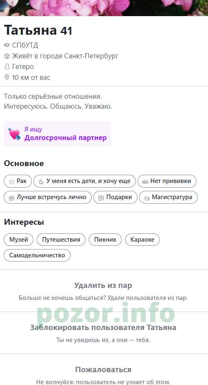Open the Долгосрочный партнер card

(57, 134)
